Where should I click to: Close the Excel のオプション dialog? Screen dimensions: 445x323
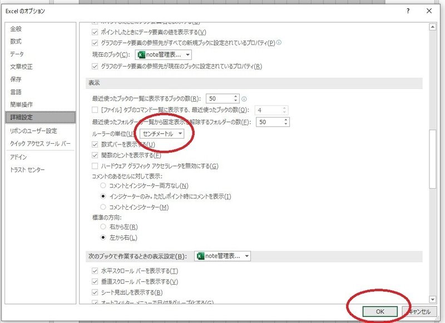tap(429, 11)
